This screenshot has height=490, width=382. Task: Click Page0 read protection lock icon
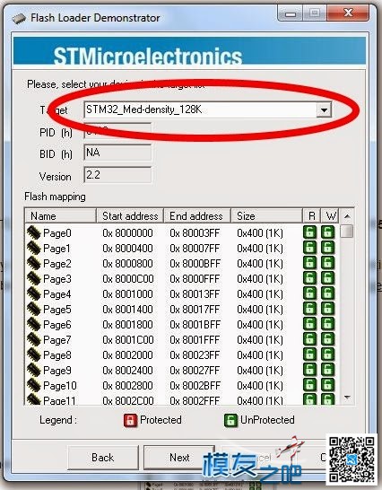pyautogui.click(x=310, y=232)
